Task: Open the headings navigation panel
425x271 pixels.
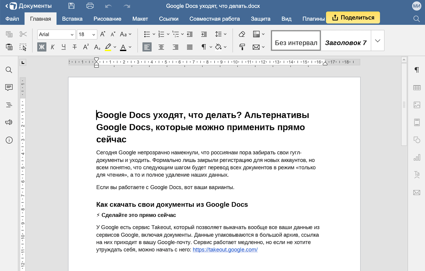Action: [x=9, y=105]
